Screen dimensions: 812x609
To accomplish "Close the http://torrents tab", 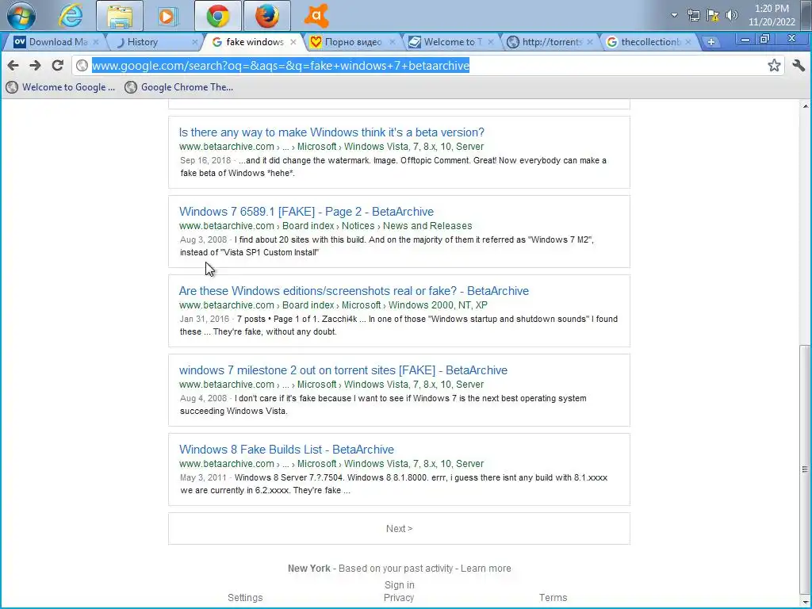I will [590, 42].
